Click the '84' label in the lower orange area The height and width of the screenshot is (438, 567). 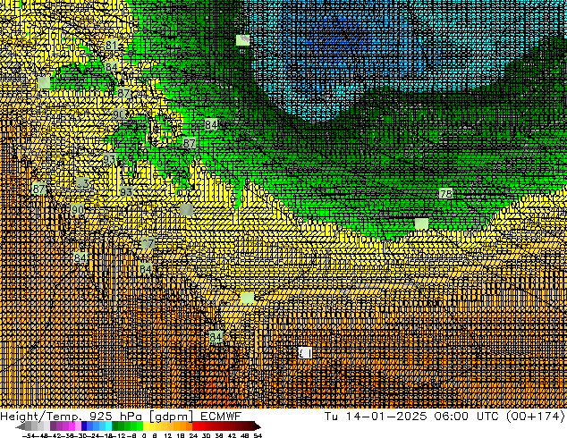tap(216, 337)
